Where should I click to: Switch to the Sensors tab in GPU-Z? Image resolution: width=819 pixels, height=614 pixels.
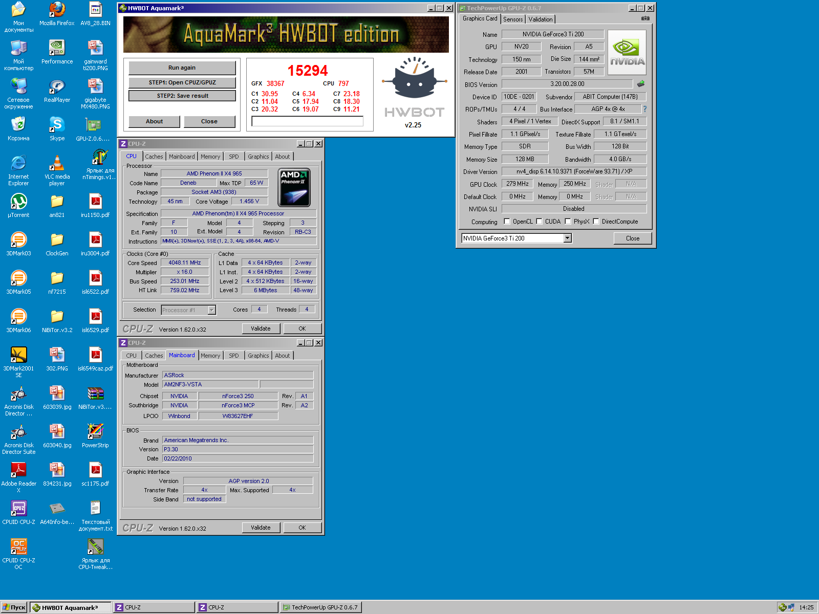coord(513,19)
